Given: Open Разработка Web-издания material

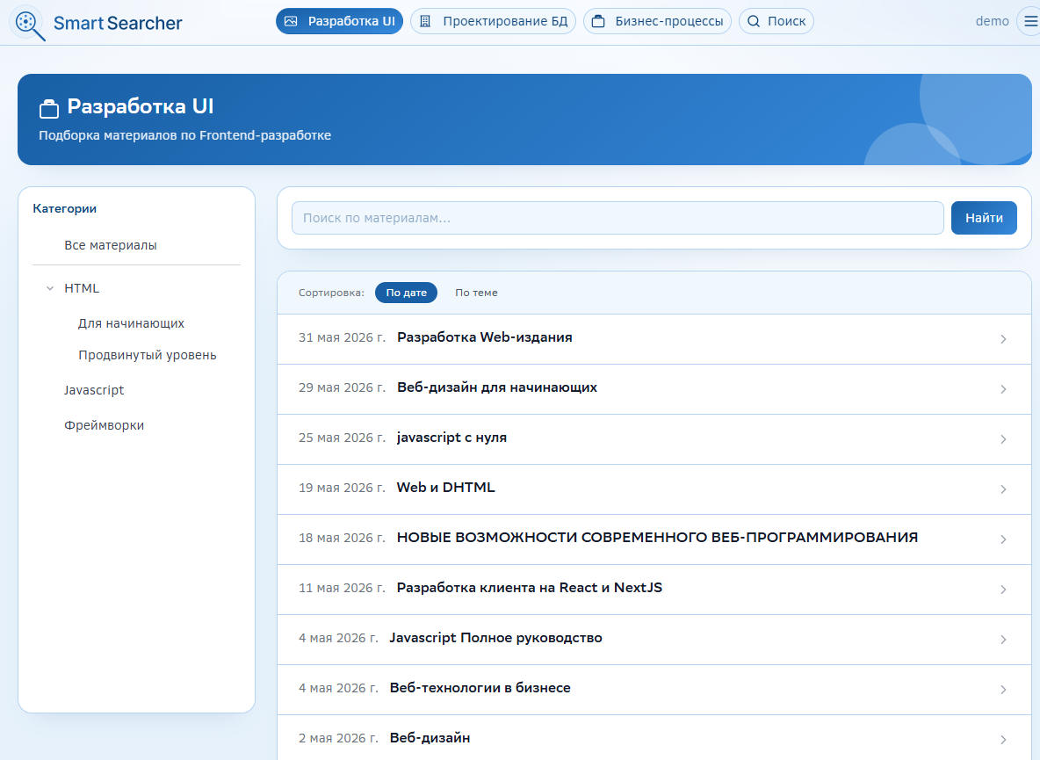Looking at the screenshot, I should (485, 337).
